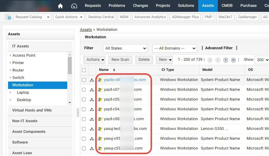Viewport: 269px width, 156px height.
Task: Tick the select-all checkbox in table header
Action: (x=84, y=70)
